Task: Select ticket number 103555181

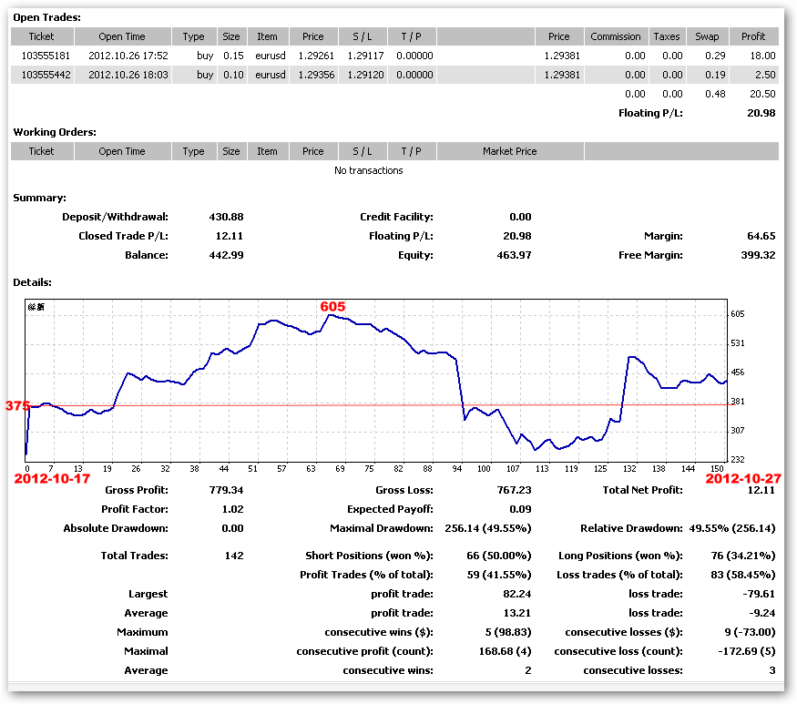Action: click(x=46, y=56)
